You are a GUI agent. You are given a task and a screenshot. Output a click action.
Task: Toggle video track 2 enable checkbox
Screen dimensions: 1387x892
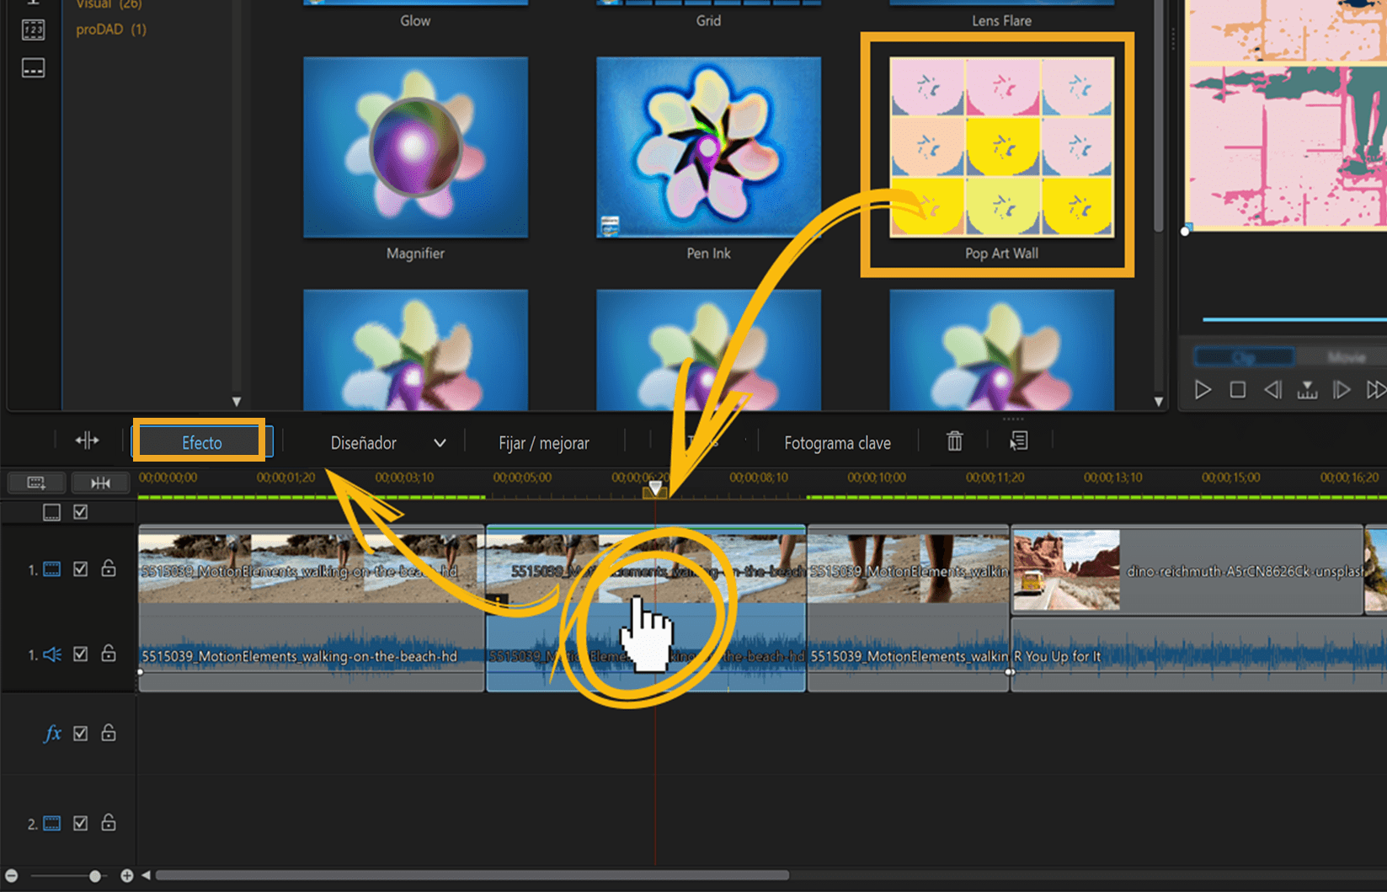coord(81,824)
